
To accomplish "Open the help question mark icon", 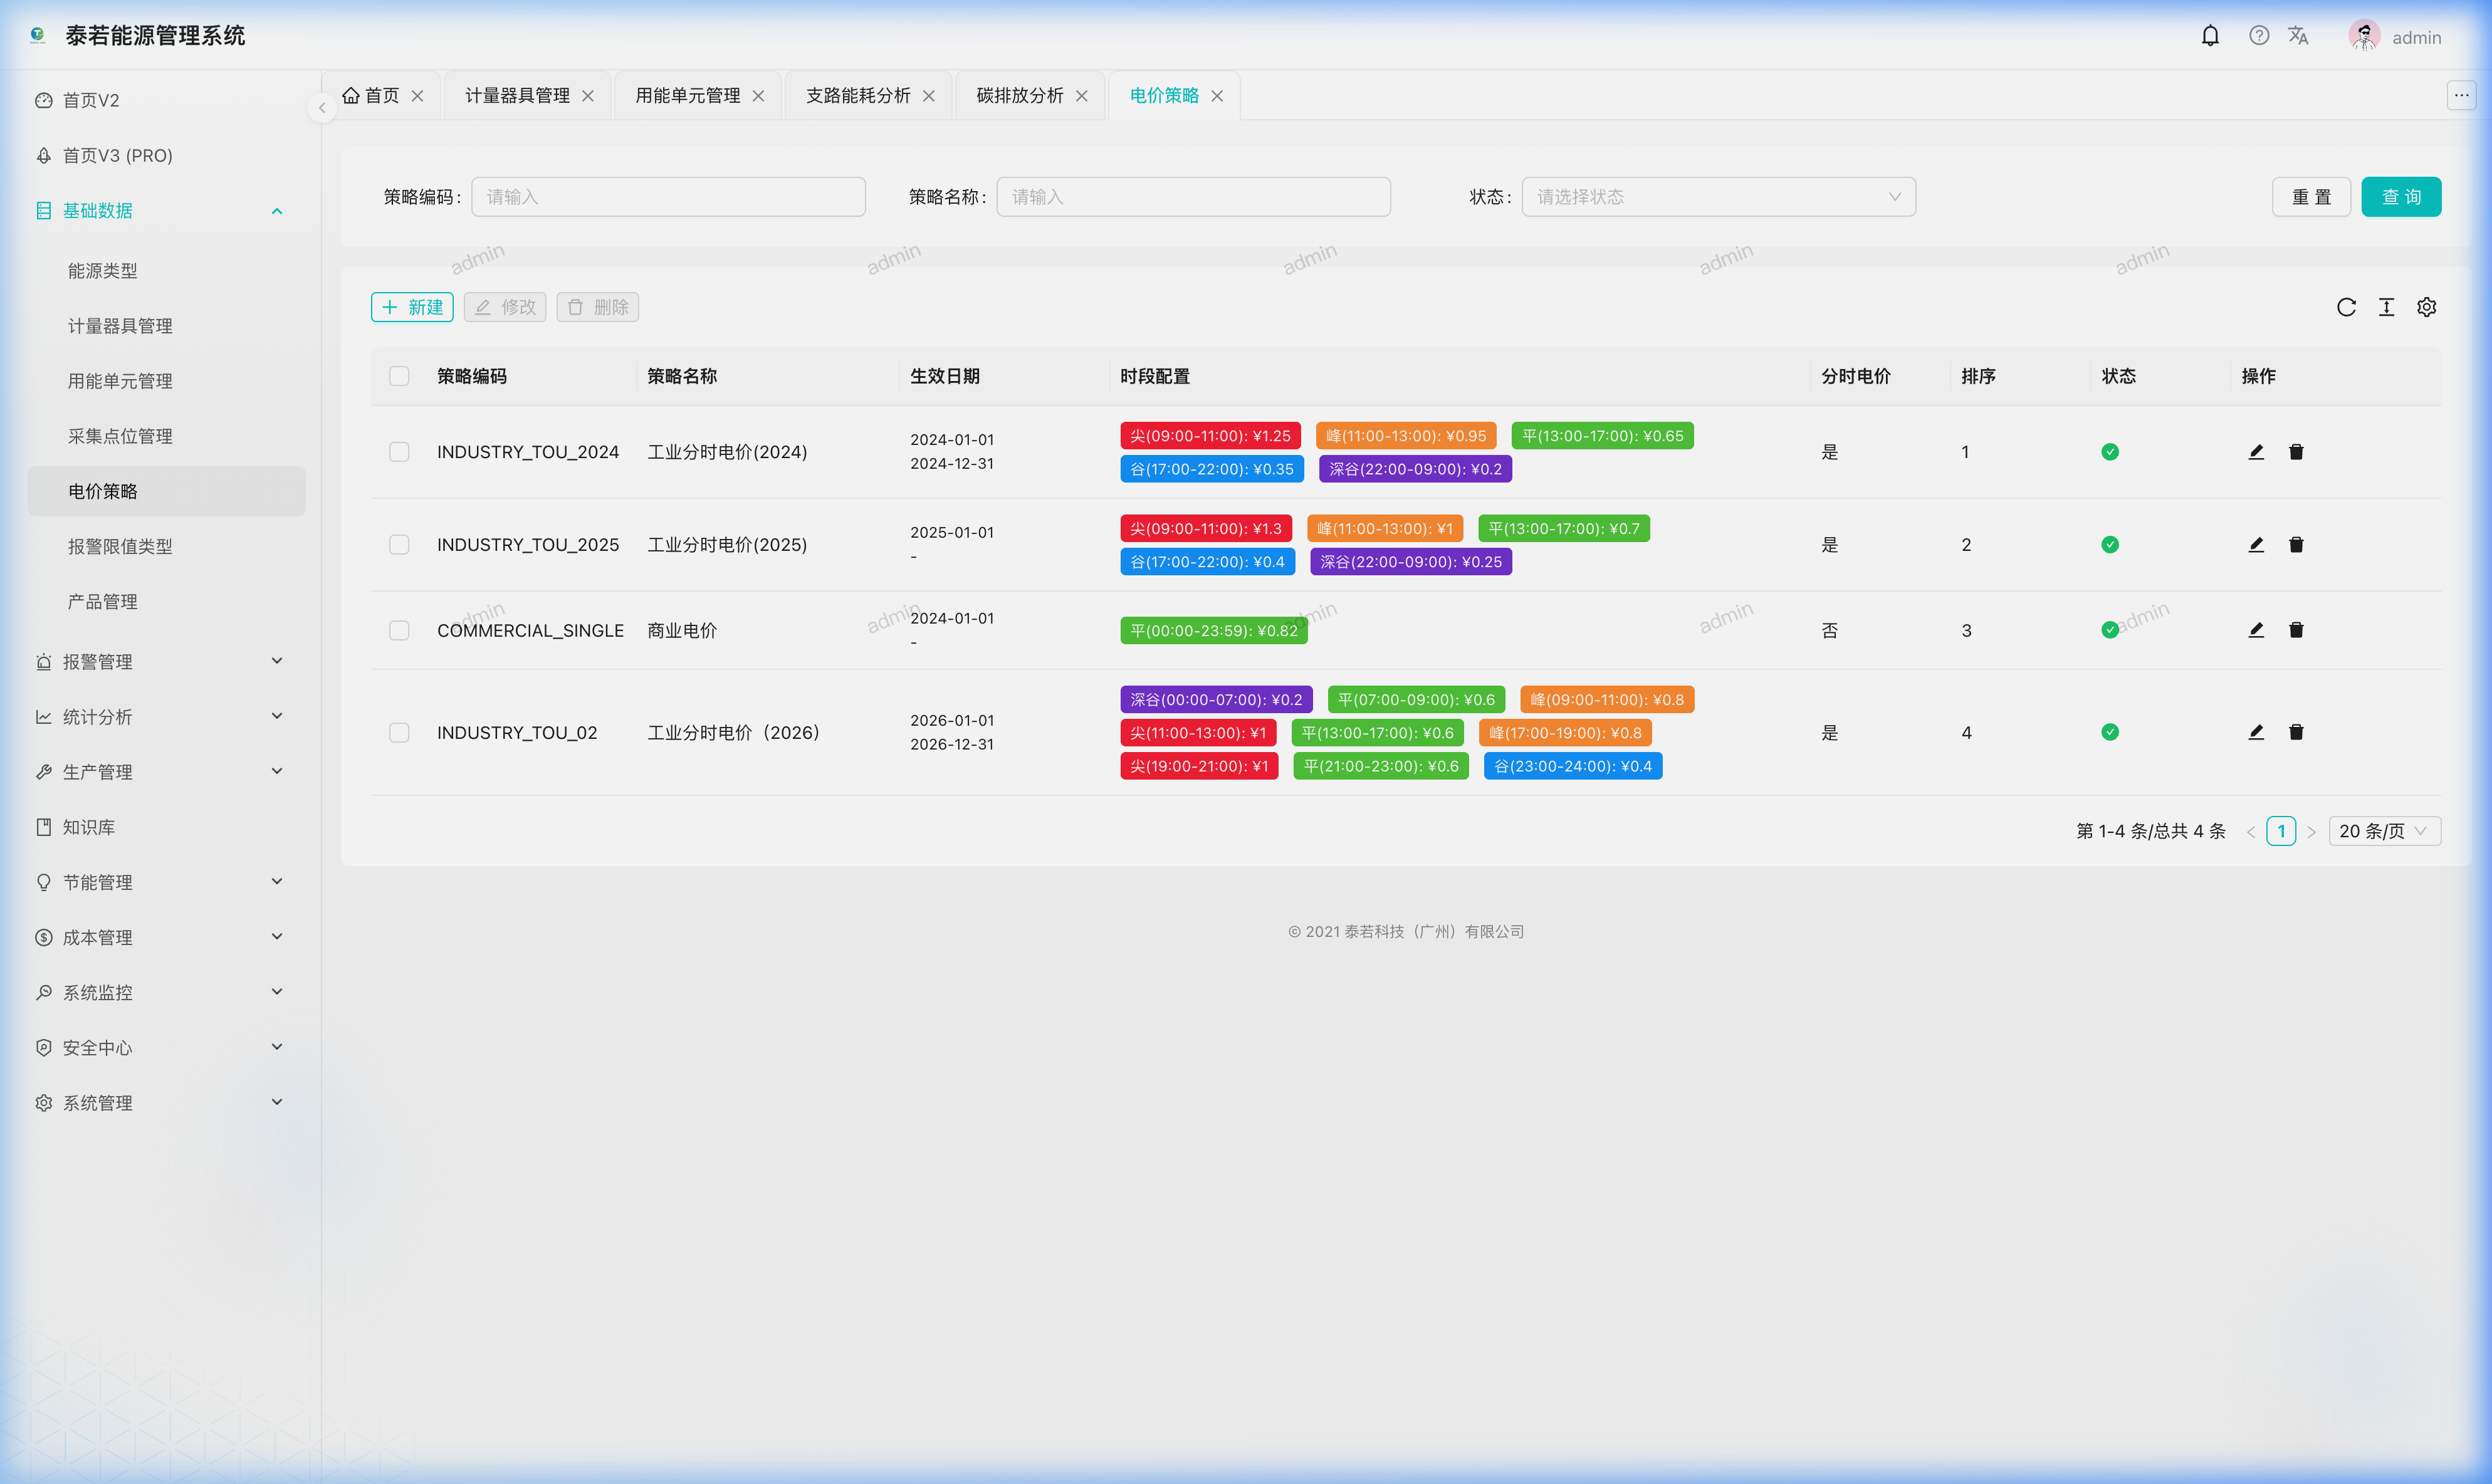I will click(x=2259, y=36).
